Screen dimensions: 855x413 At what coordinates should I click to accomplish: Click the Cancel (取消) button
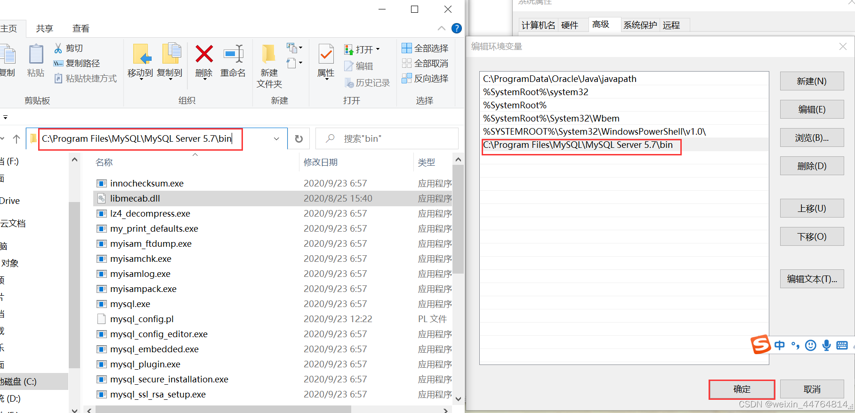click(812, 389)
